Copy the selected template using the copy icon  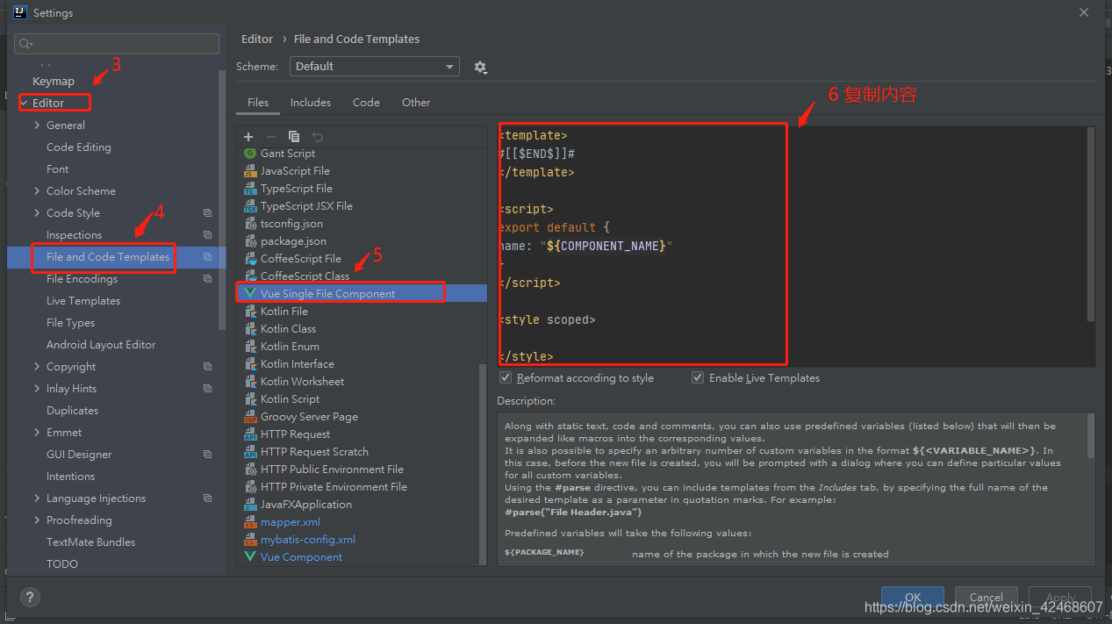(293, 137)
